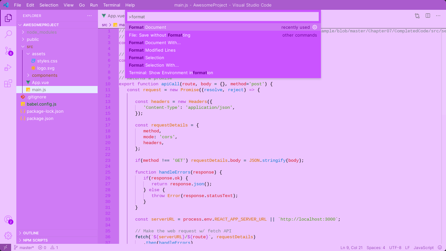Click the master* branch status item

click(x=24, y=247)
